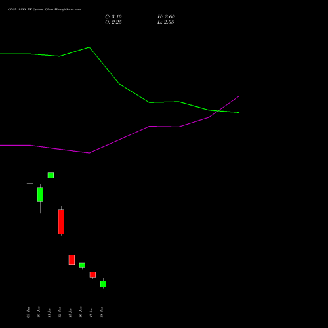Click the 13 date axis label
The height and width of the screenshot is (328, 328).
(x=70, y=312)
